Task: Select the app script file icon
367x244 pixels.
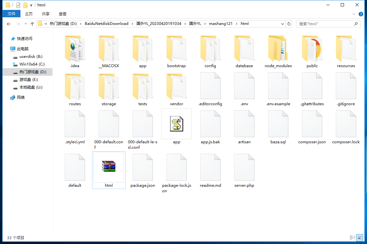Action: pos(176,124)
